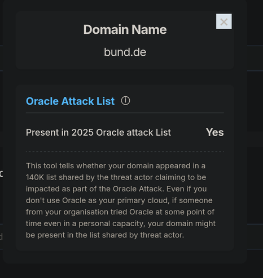The width and height of the screenshot is (263, 278).
Task: Close the Domain Name dialog
Action: pos(223,21)
